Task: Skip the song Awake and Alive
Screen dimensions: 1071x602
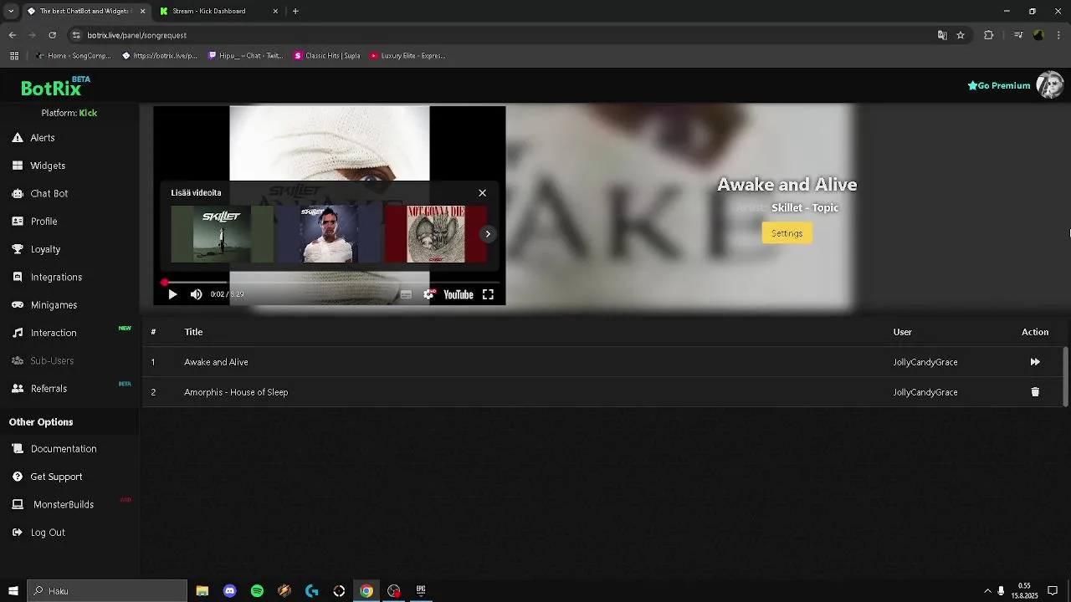Action: point(1035,362)
